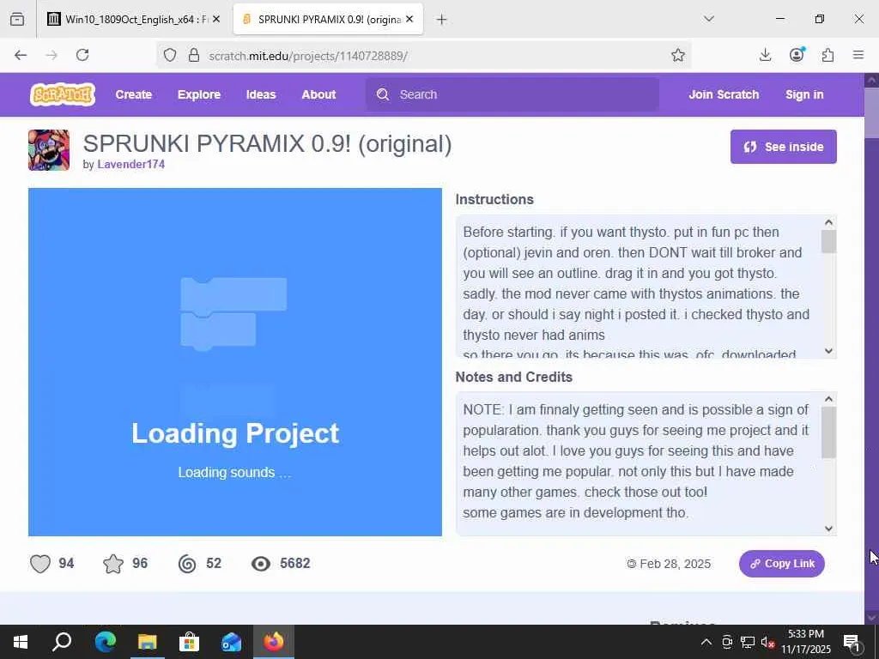Open the Firefox View icon

(x=17, y=20)
